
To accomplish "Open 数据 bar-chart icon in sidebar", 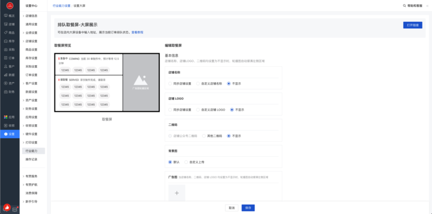I will point(6,75).
